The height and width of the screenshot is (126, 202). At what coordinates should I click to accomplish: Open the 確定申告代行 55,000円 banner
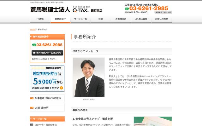pos(47,78)
